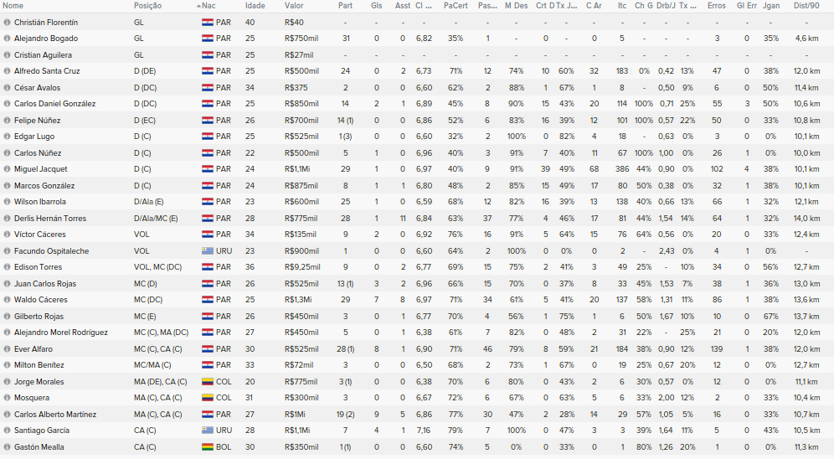Click '14,0 km' distance cell
Viewport: 834px width, 459px height.
tap(806, 218)
